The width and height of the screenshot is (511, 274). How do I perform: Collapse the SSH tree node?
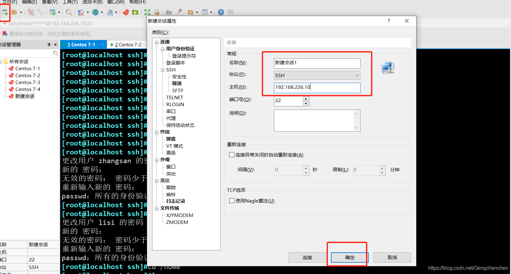(x=163, y=70)
